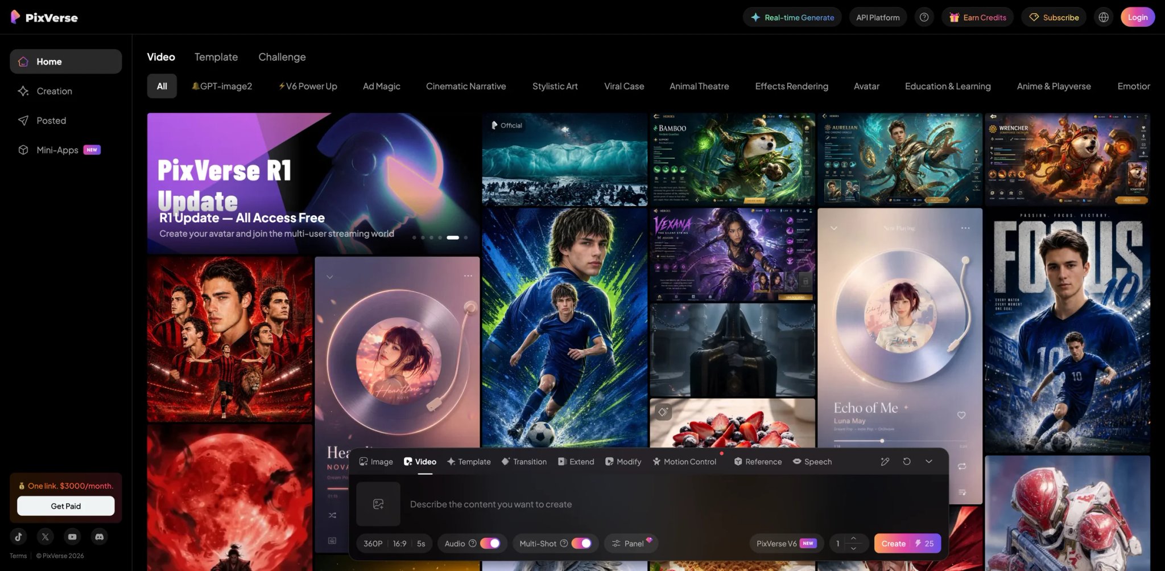1165x571 pixels.
Task: Open the Discord social icon
Action: pyautogui.click(x=100, y=536)
